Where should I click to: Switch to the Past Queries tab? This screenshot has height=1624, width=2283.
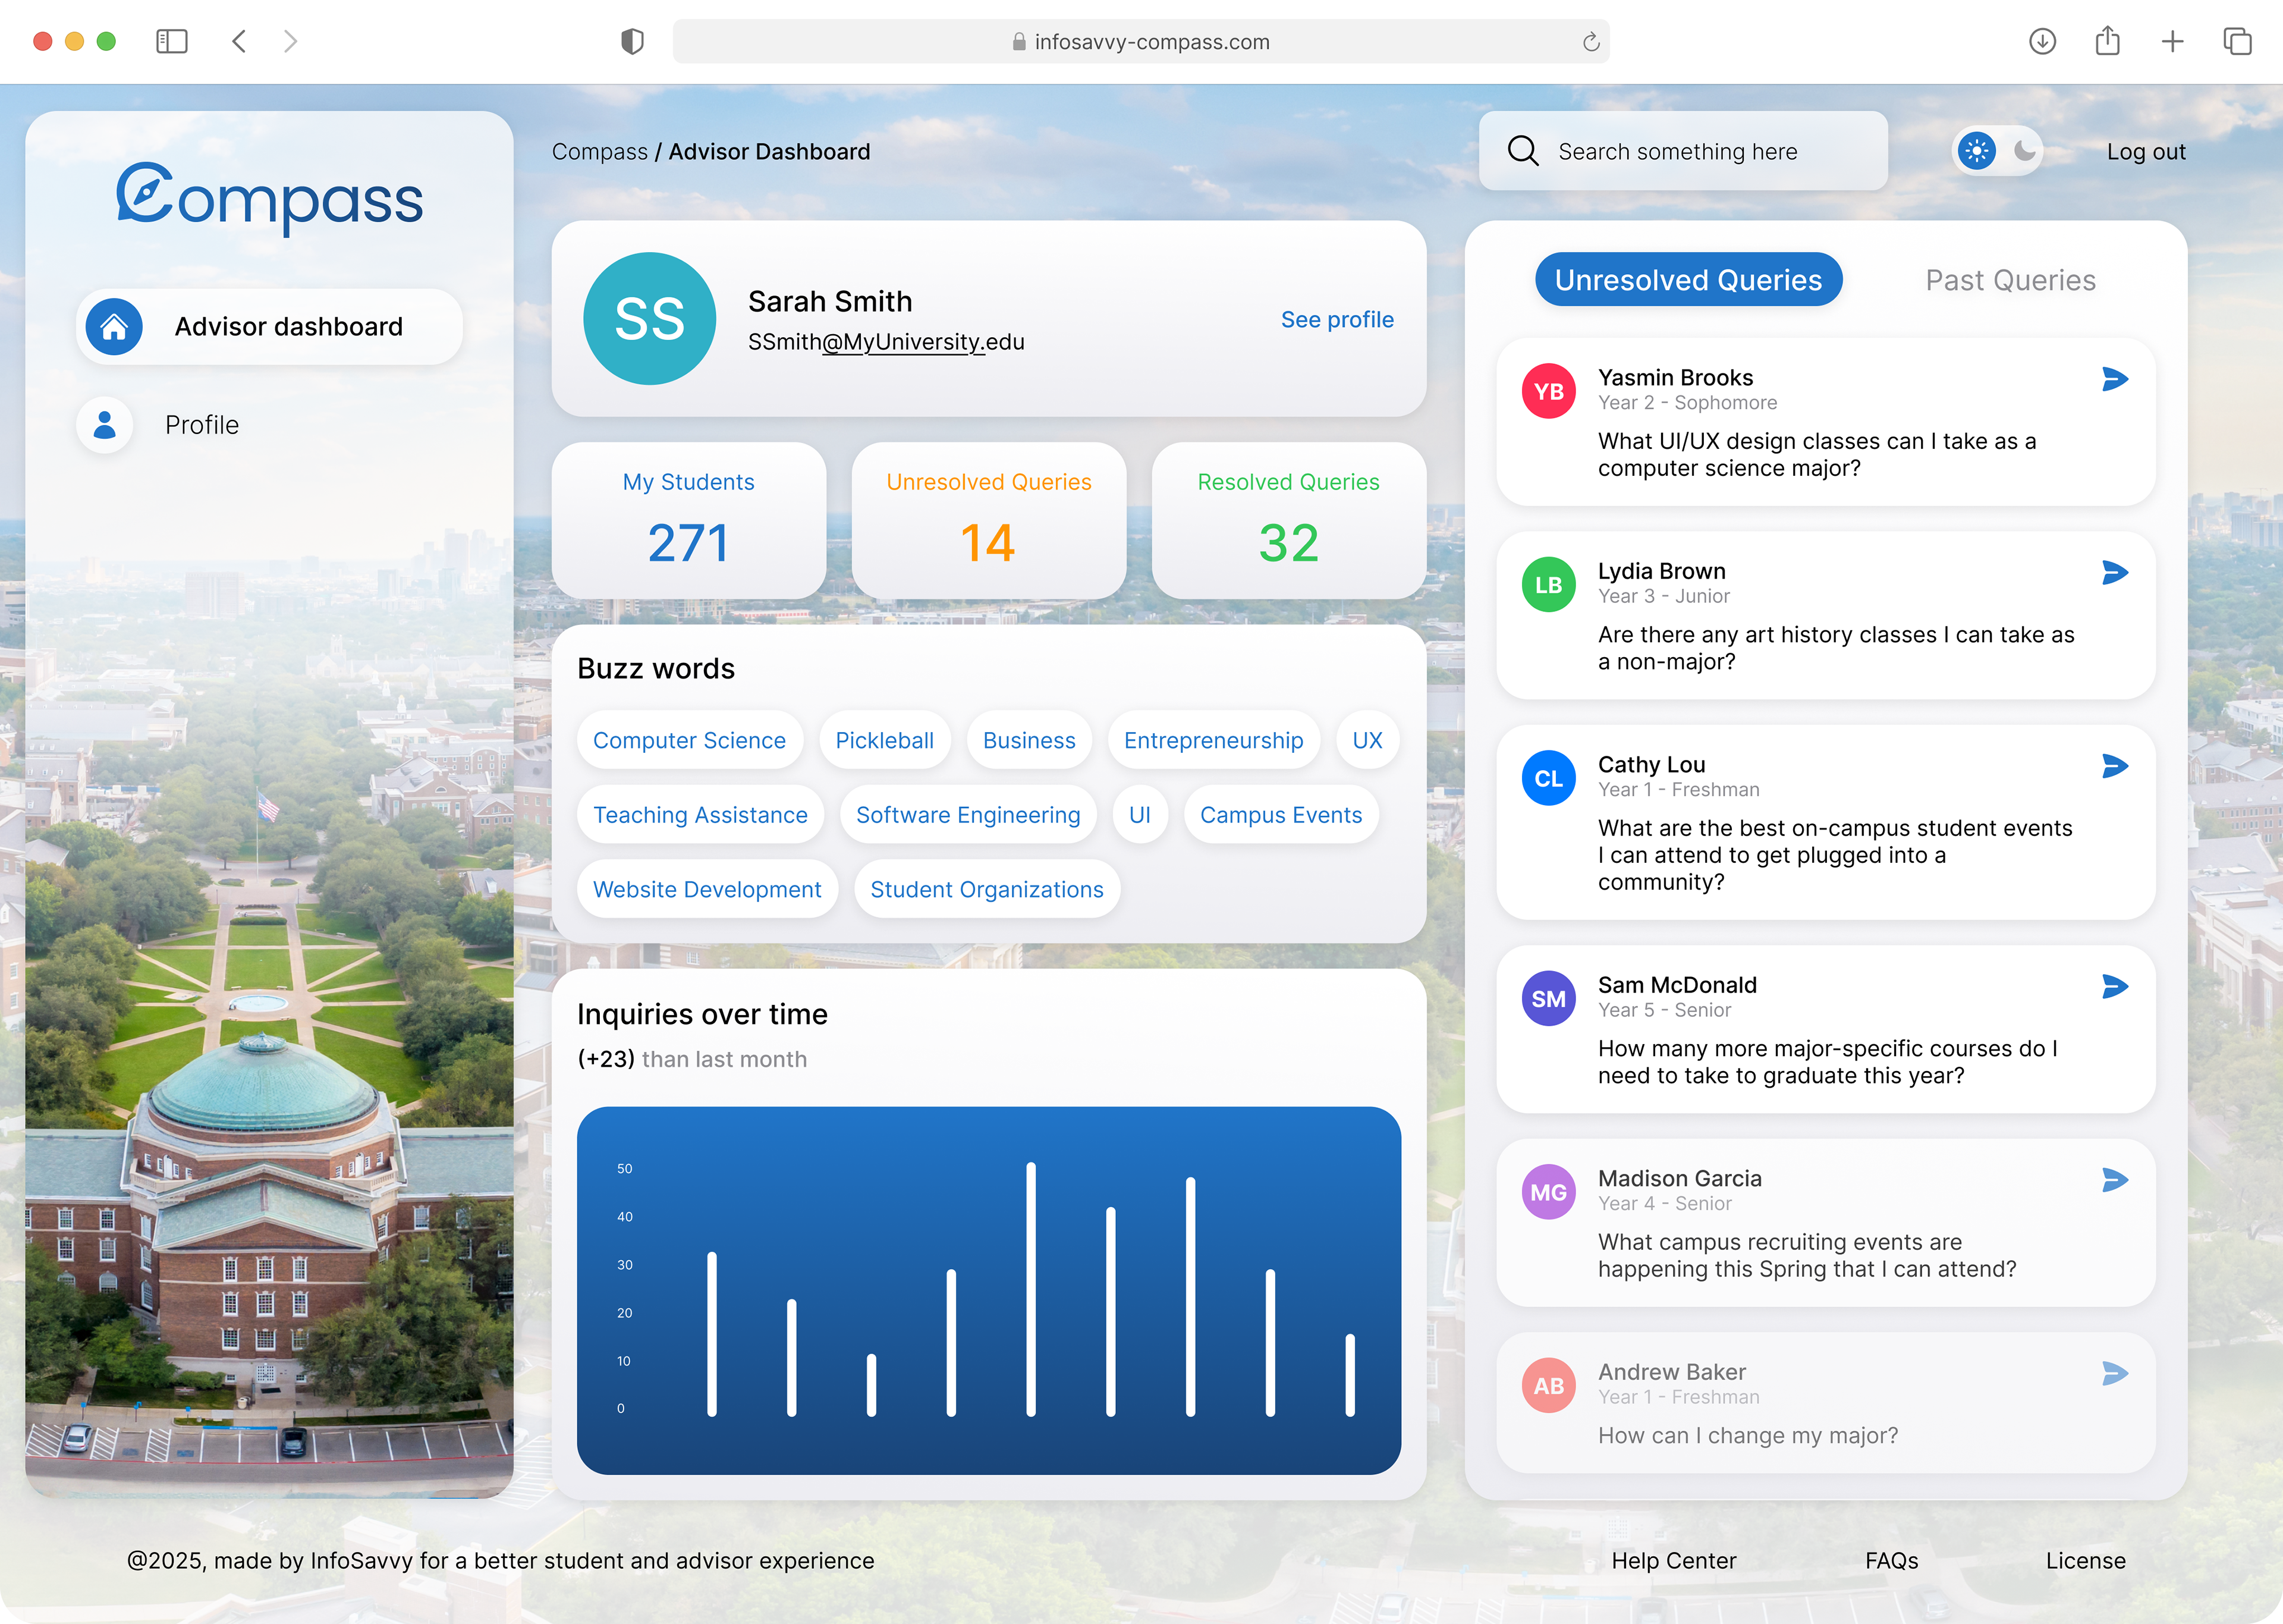coord(2010,280)
